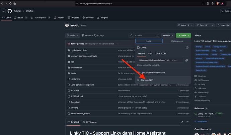The width and height of the screenshot is (231, 135).
Task: Open the custom_components/linkytic folder
Action: pyautogui.click(x=84, y=56)
